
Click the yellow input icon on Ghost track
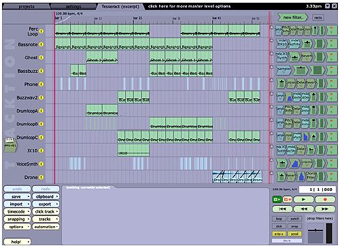click(x=41, y=58)
